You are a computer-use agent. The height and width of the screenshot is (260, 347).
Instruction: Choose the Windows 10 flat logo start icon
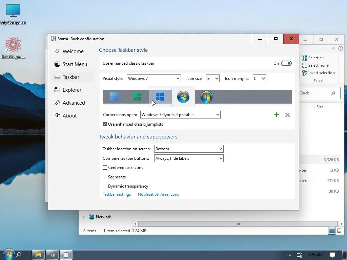point(160,96)
